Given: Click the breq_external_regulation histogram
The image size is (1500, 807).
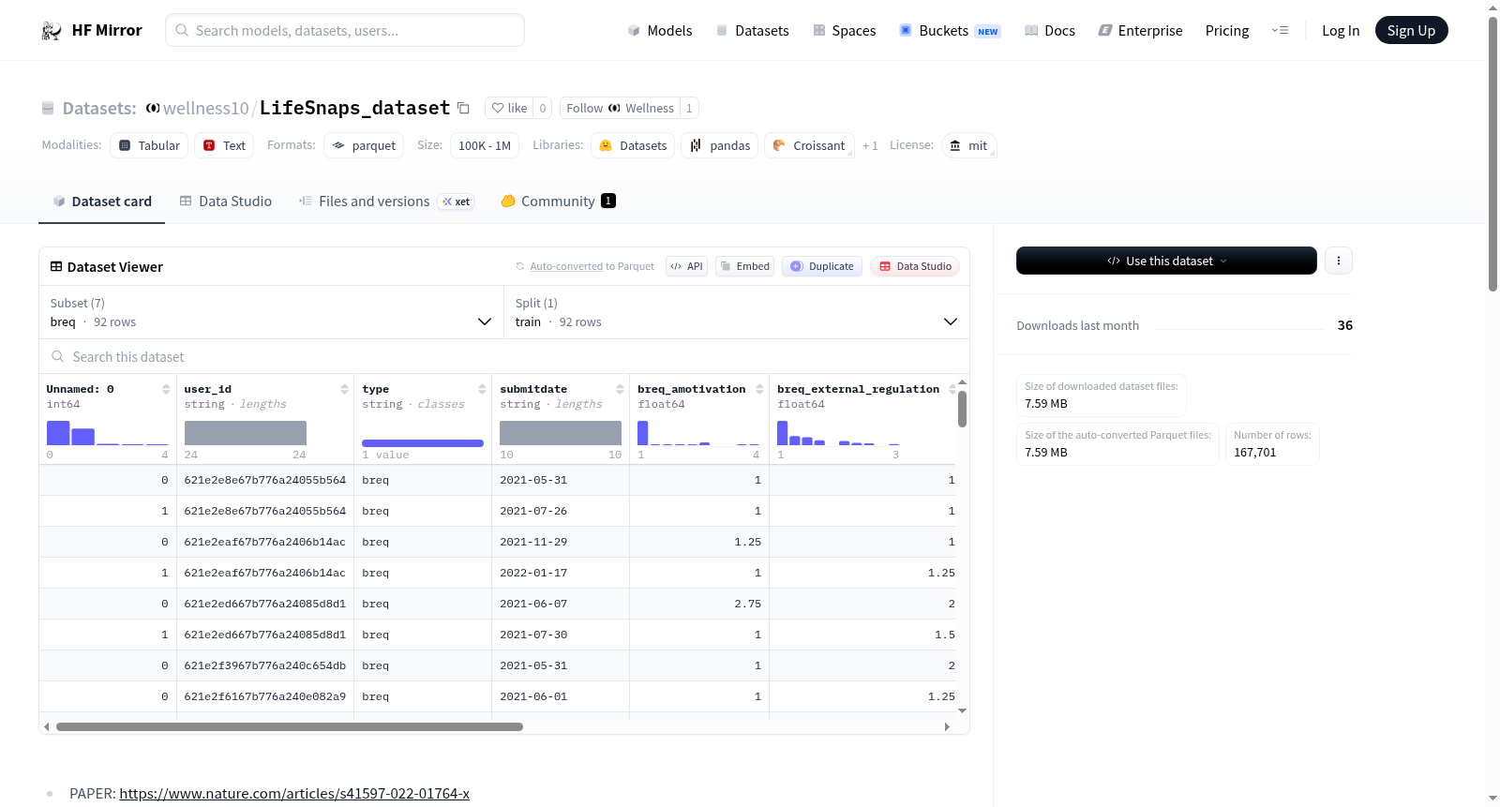Looking at the screenshot, I should pos(838,433).
